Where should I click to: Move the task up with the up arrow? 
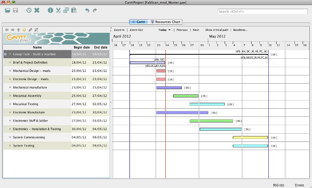pos(18,30)
